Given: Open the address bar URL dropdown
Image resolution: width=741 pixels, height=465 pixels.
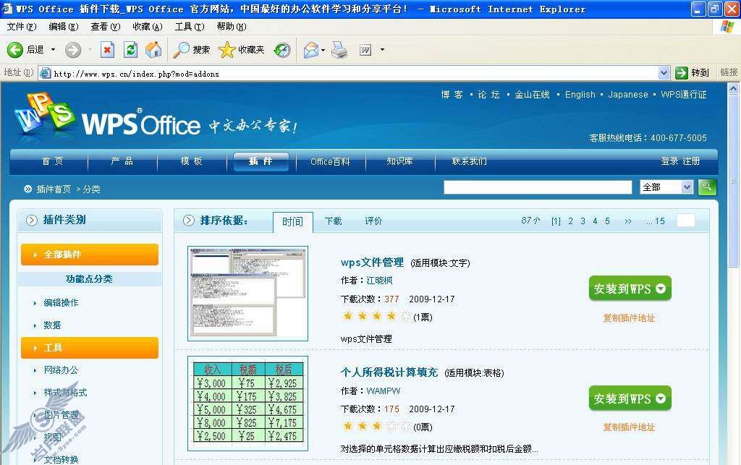Looking at the screenshot, I should [x=664, y=73].
